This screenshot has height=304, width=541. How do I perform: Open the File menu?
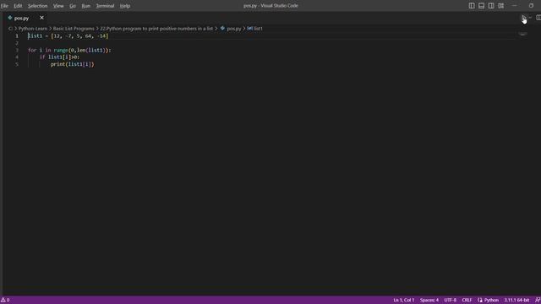click(4, 6)
